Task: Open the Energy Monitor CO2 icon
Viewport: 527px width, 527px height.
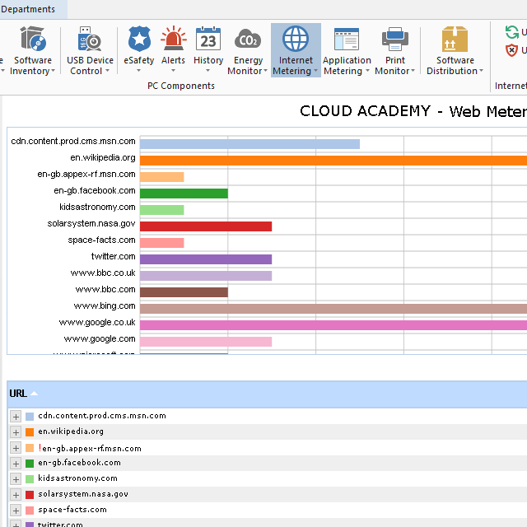Action: coord(248,40)
